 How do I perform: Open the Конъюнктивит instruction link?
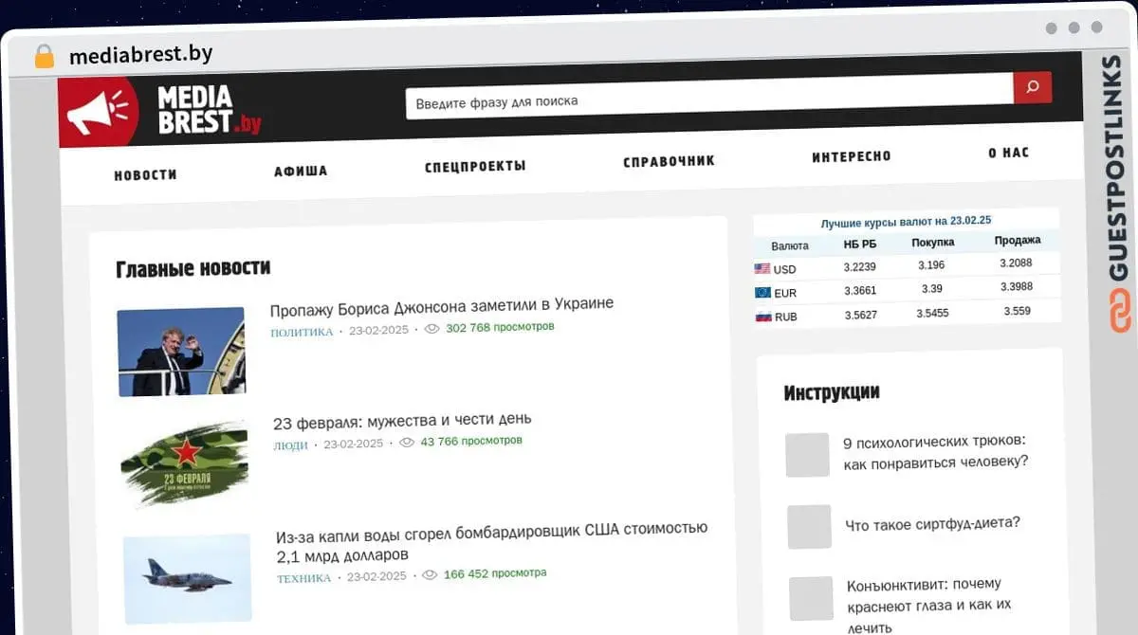point(929,606)
